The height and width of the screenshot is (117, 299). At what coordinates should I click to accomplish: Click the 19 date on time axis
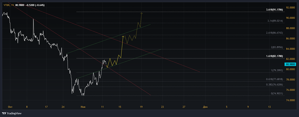(x=141, y=107)
